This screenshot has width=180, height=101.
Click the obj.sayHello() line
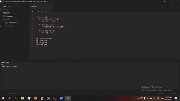[x=41, y=41]
